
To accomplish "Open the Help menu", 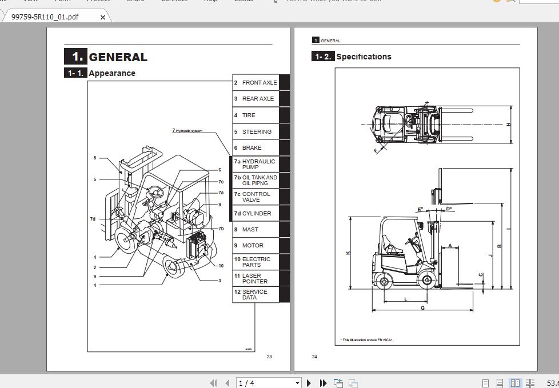I will 211,2.
